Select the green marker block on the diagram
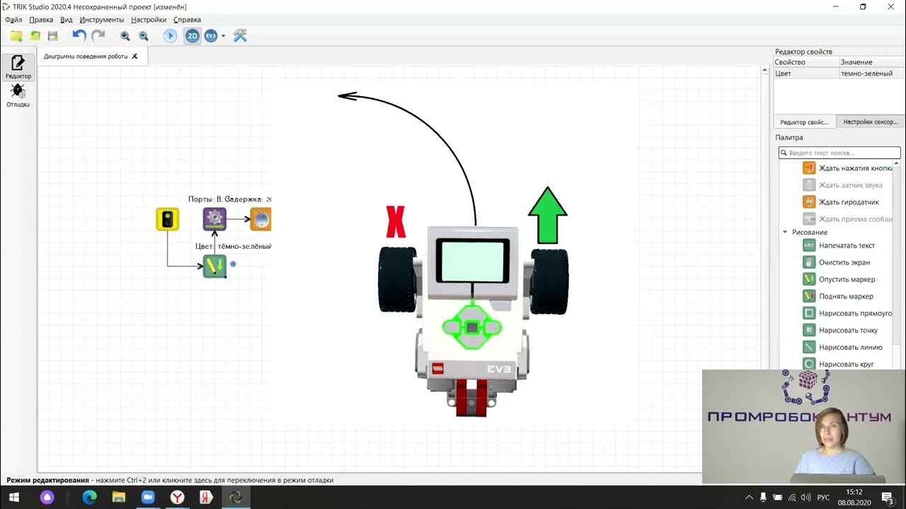 point(214,266)
